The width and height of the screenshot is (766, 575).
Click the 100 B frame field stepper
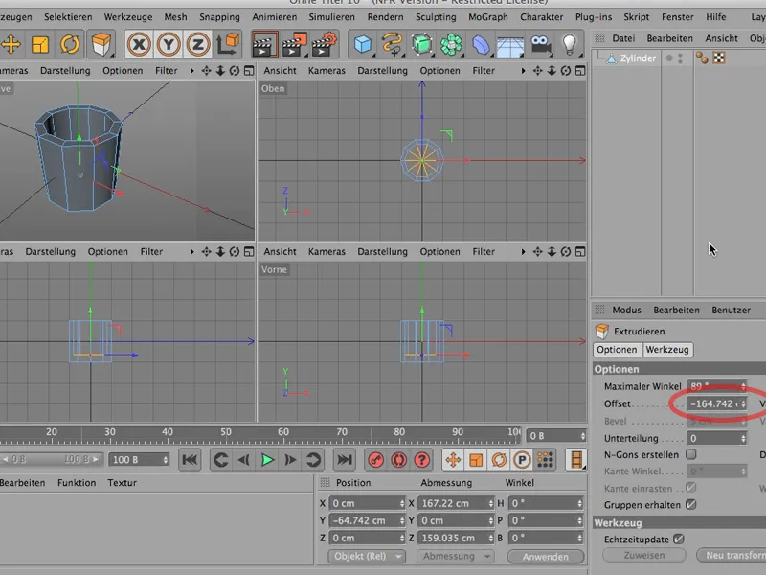tap(165, 460)
